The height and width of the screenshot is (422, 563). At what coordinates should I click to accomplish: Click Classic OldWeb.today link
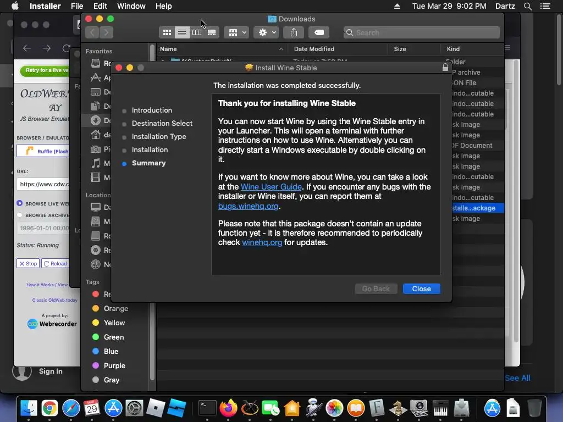54,300
